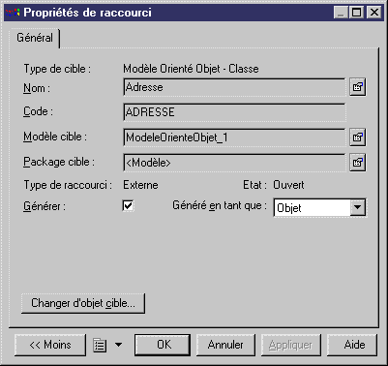Maximize the Propriétés de raccourci window

(x=357, y=13)
